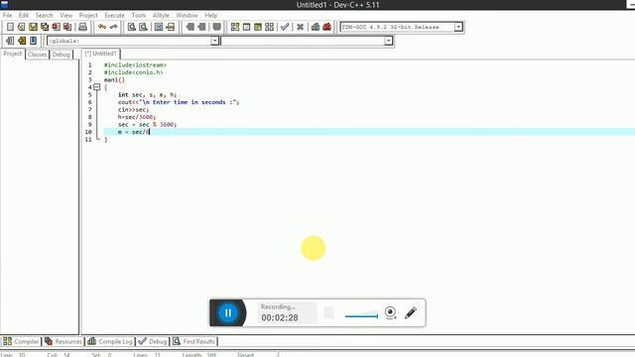This screenshot has width=635, height=357.
Task: Adjust the recorder volume slider
Action: click(361, 315)
